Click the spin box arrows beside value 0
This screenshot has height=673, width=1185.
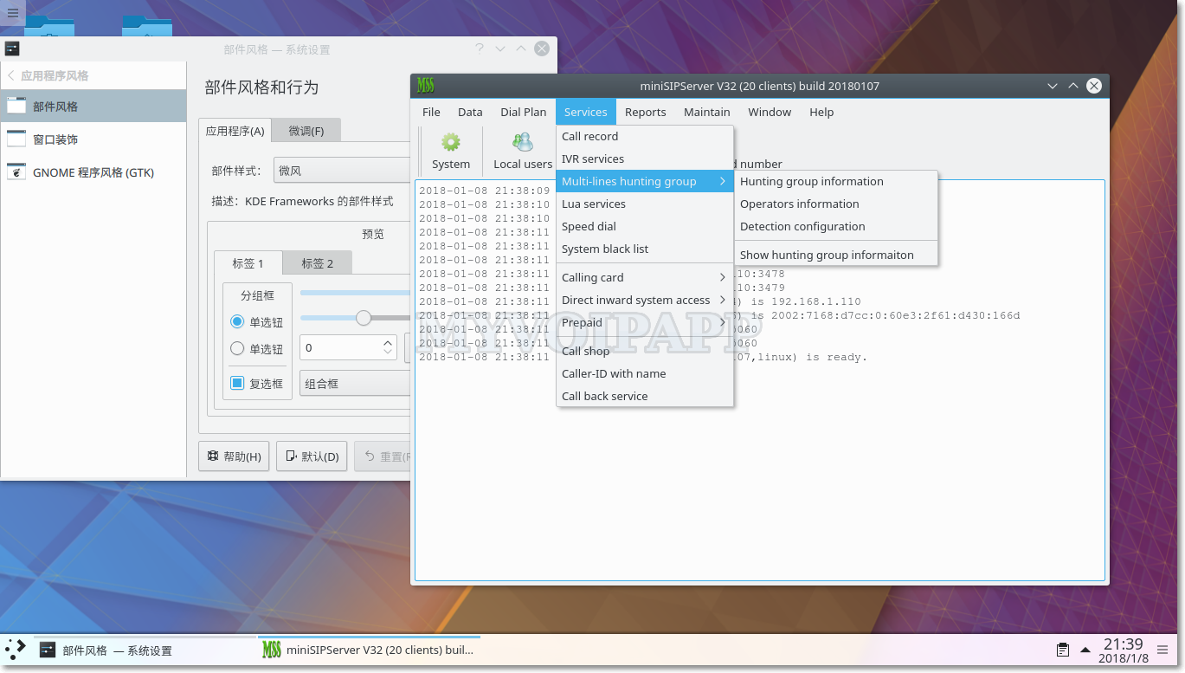pyautogui.click(x=388, y=347)
